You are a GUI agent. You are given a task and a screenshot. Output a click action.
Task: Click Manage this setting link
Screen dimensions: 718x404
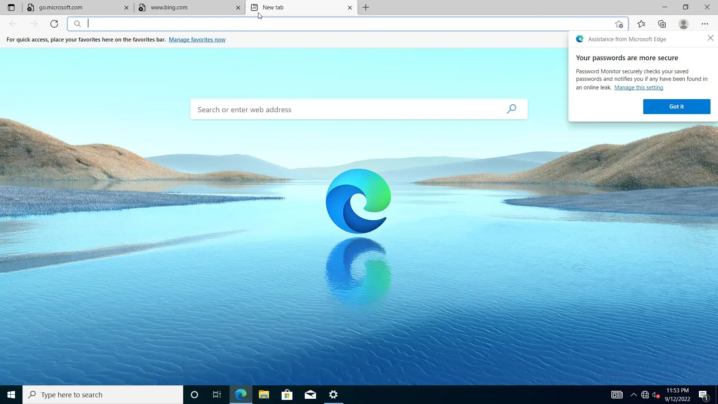[x=638, y=88]
